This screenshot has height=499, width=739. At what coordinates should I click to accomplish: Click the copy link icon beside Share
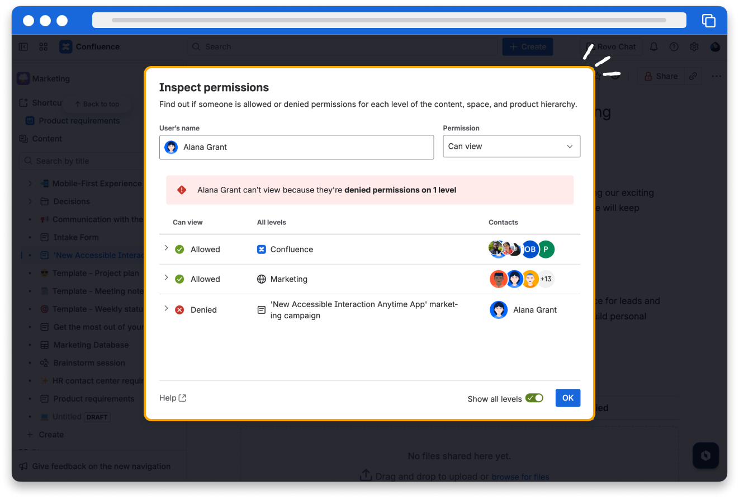coord(693,76)
